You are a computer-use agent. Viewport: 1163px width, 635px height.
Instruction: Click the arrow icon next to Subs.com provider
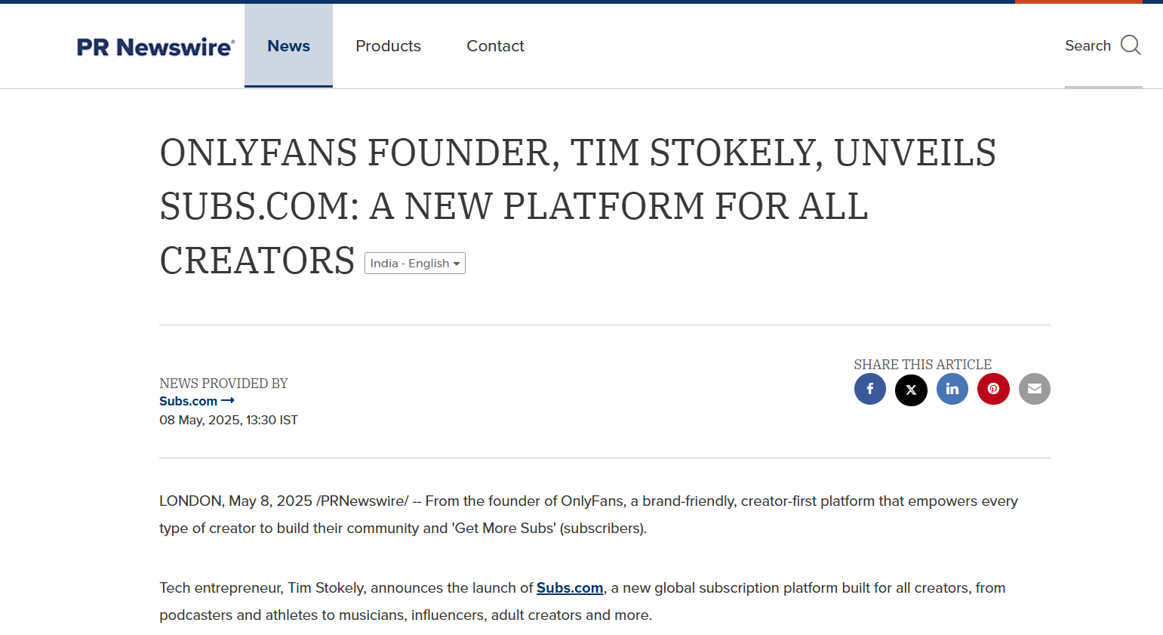click(229, 400)
